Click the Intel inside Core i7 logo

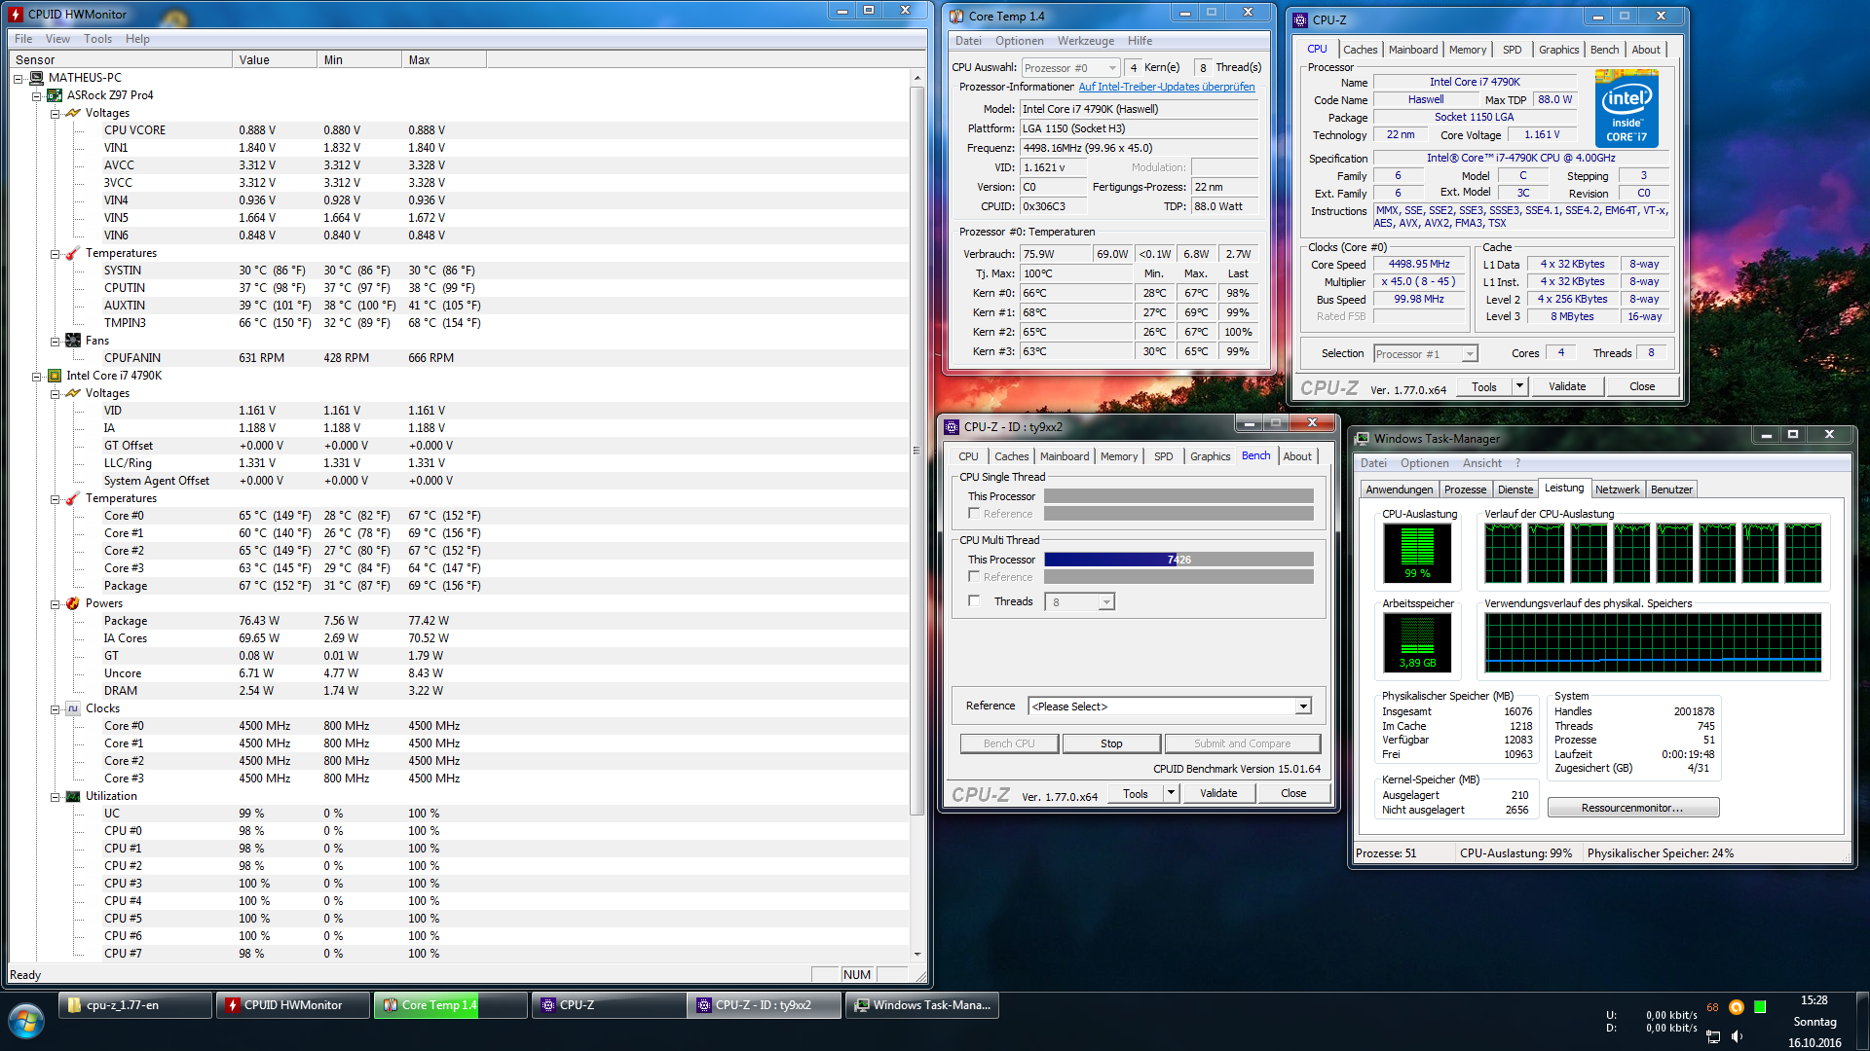1627,109
